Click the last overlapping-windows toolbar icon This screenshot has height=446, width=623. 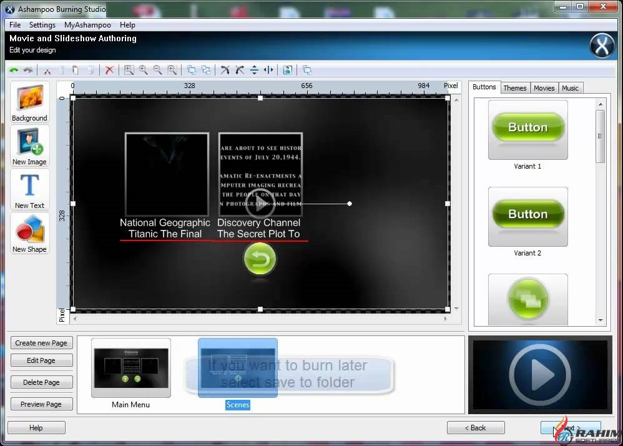coord(307,71)
